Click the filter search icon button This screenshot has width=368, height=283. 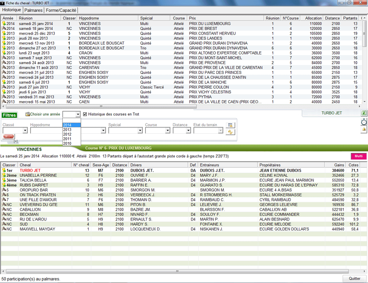click(230, 125)
